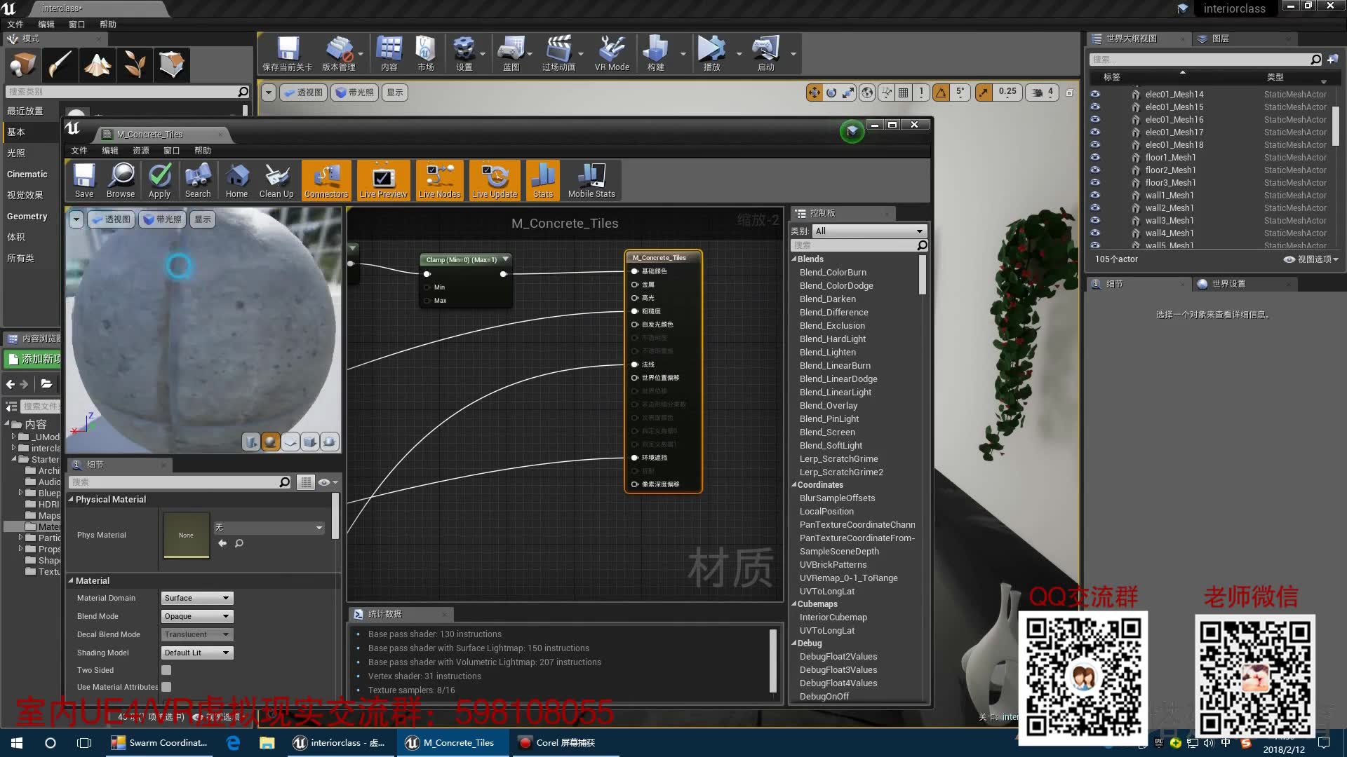Open Shading Model Default Lit dropdown
Screen dimensions: 1347x757
[197, 653]
